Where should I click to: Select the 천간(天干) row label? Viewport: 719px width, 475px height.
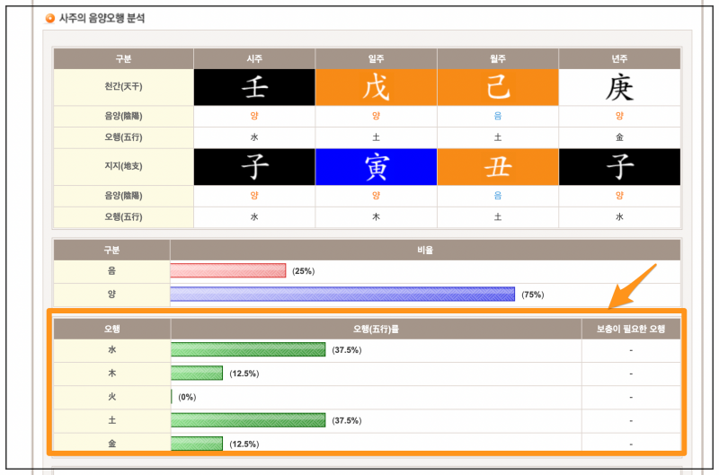pos(123,86)
